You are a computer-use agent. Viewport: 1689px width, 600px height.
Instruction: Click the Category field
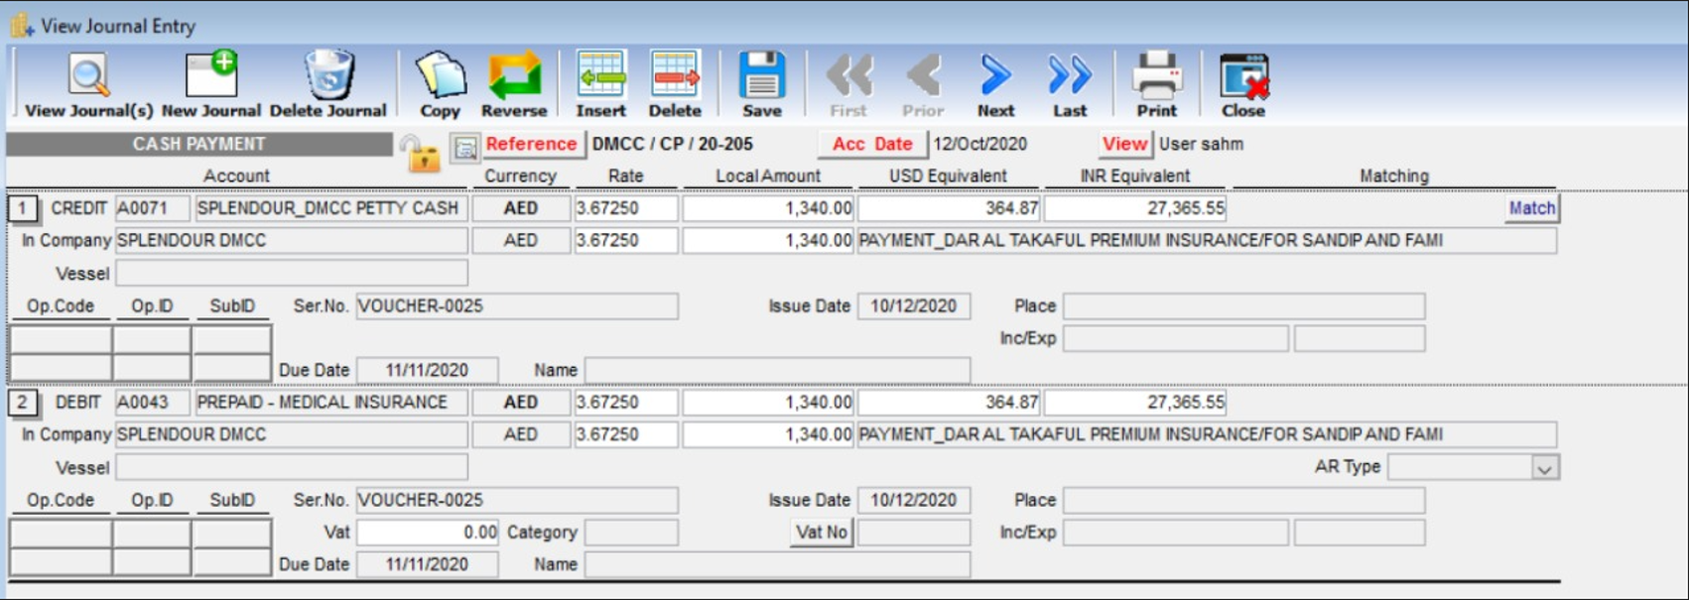[631, 533]
